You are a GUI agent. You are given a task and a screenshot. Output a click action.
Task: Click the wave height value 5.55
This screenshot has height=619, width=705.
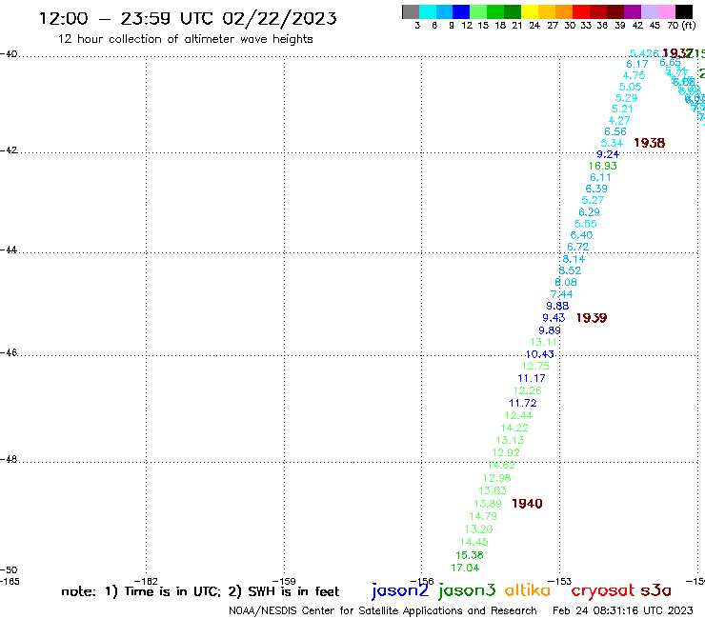tap(585, 224)
